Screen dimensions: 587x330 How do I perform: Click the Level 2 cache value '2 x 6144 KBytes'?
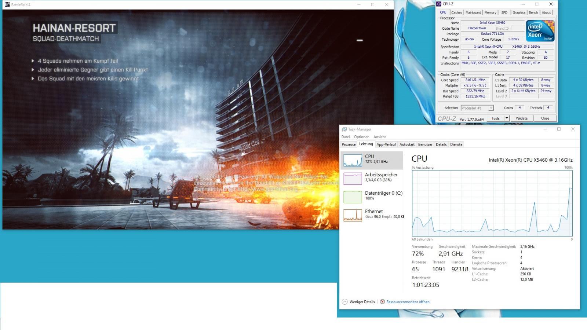click(523, 91)
